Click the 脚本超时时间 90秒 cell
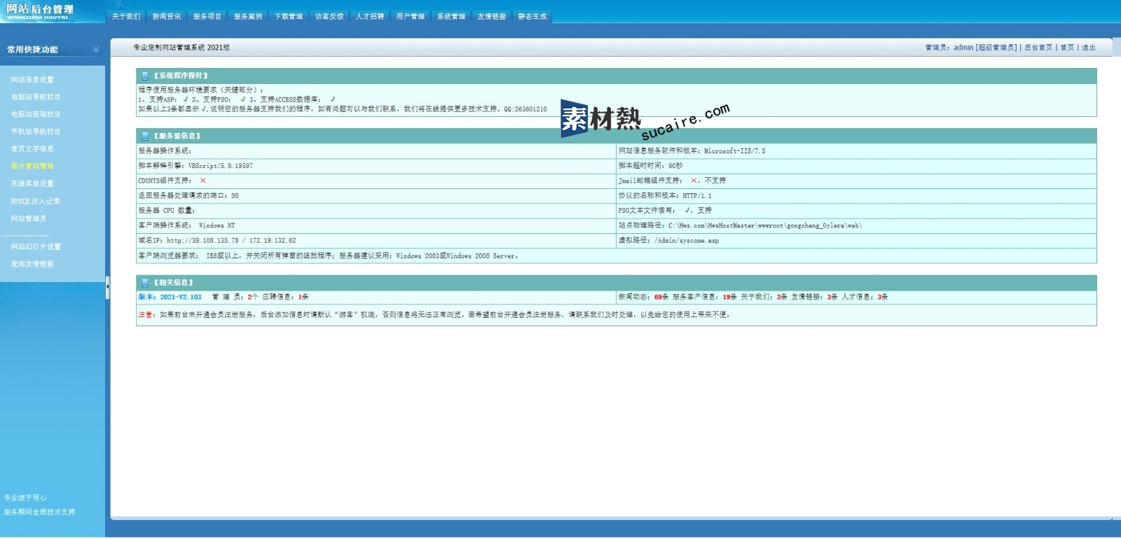This screenshot has width=1121, height=539. tap(856, 166)
